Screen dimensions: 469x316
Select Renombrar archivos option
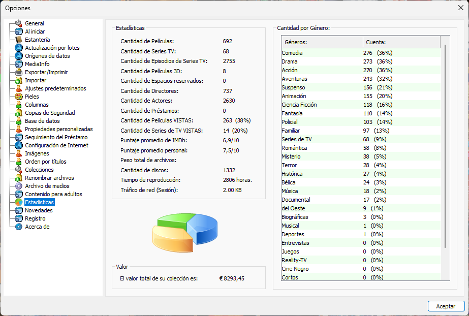49,178
